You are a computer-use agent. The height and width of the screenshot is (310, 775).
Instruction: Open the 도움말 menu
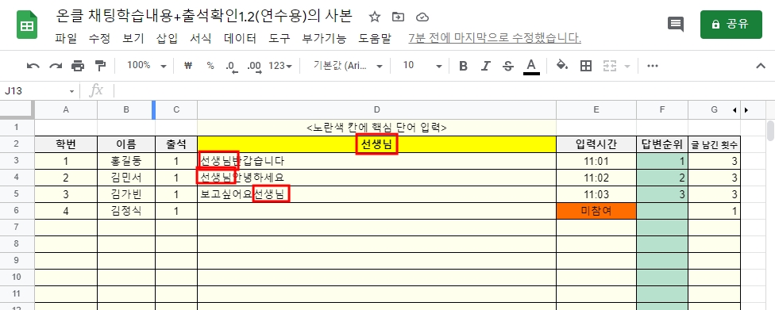(x=375, y=38)
